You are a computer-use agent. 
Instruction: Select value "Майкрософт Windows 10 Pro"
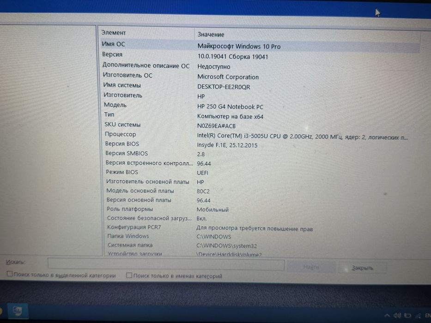tap(239, 47)
